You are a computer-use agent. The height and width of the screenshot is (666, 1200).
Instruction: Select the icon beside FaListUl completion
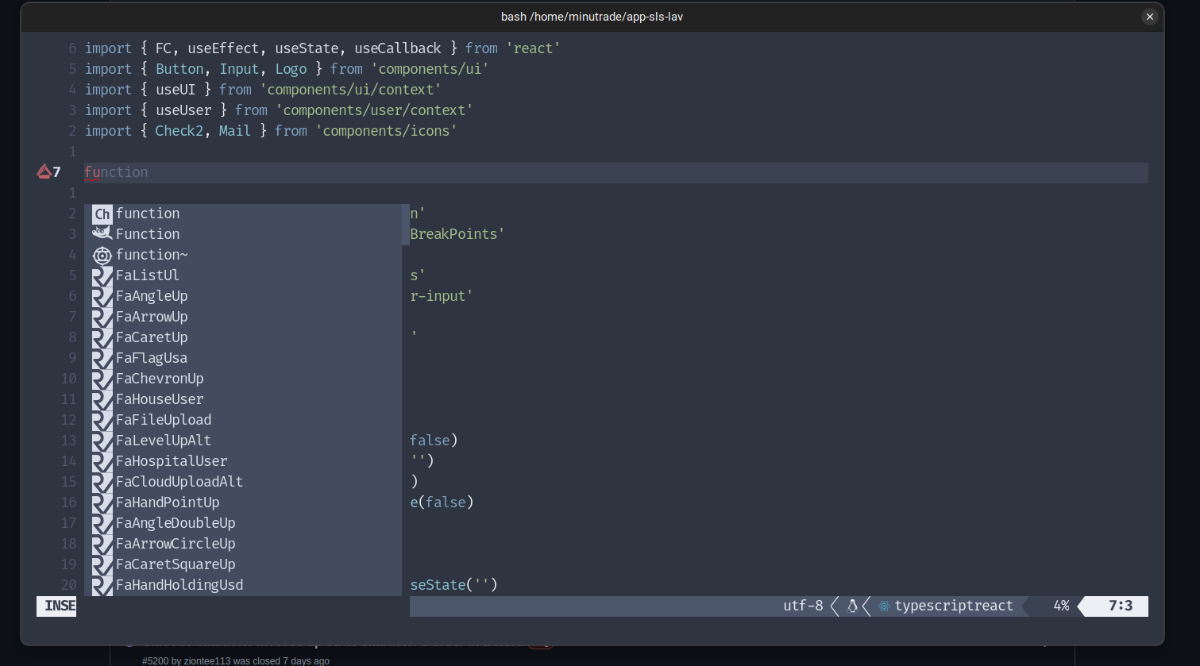102,275
